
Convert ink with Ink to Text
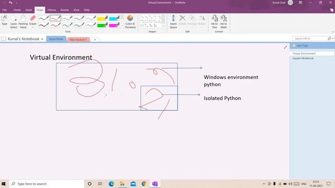click(214, 22)
